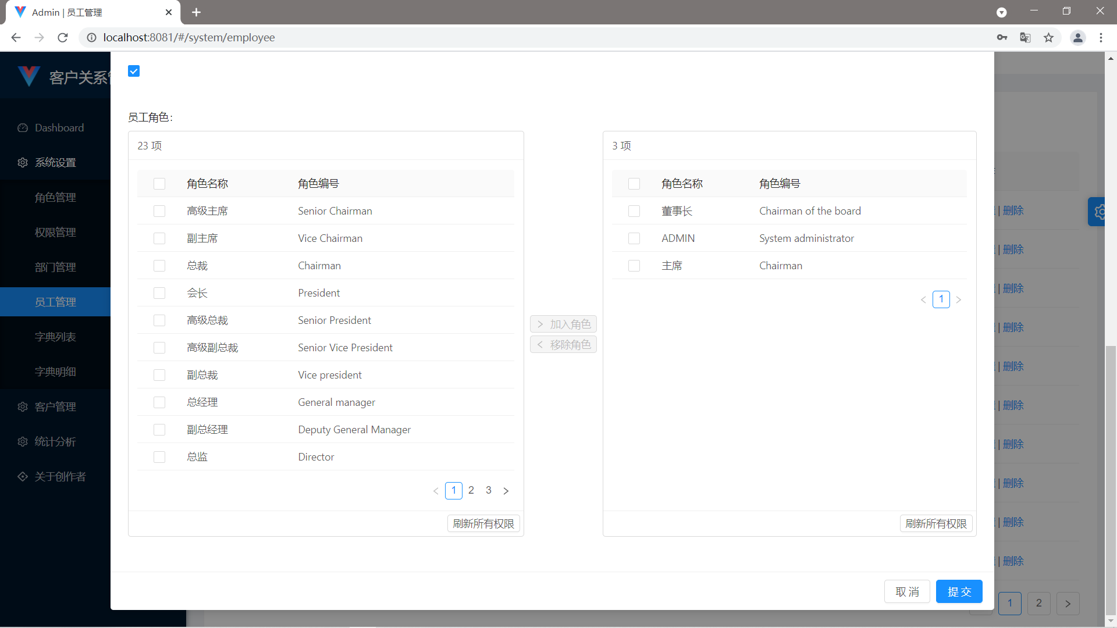Go to the next page of the left role list
1117x628 pixels.
coord(506,491)
